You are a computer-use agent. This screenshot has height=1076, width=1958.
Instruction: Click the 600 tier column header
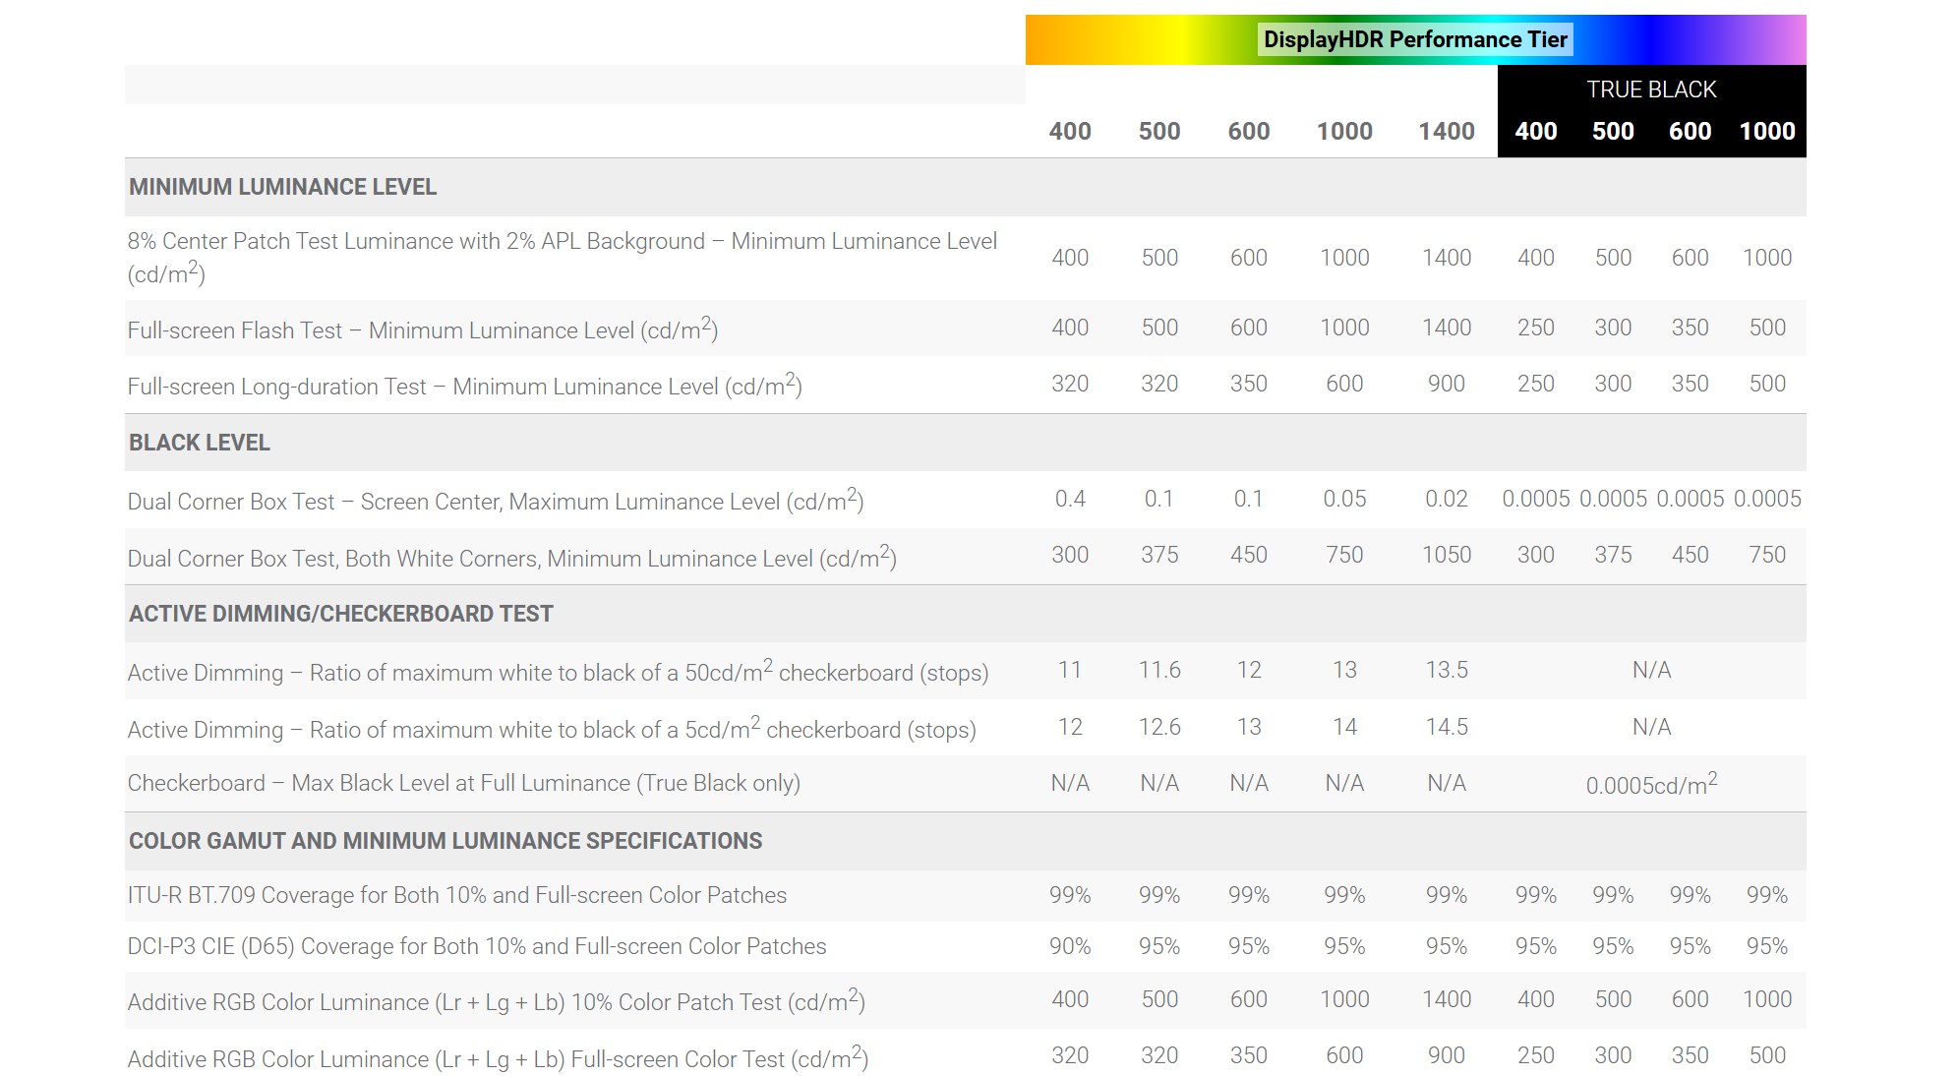click(x=1248, y=131)
